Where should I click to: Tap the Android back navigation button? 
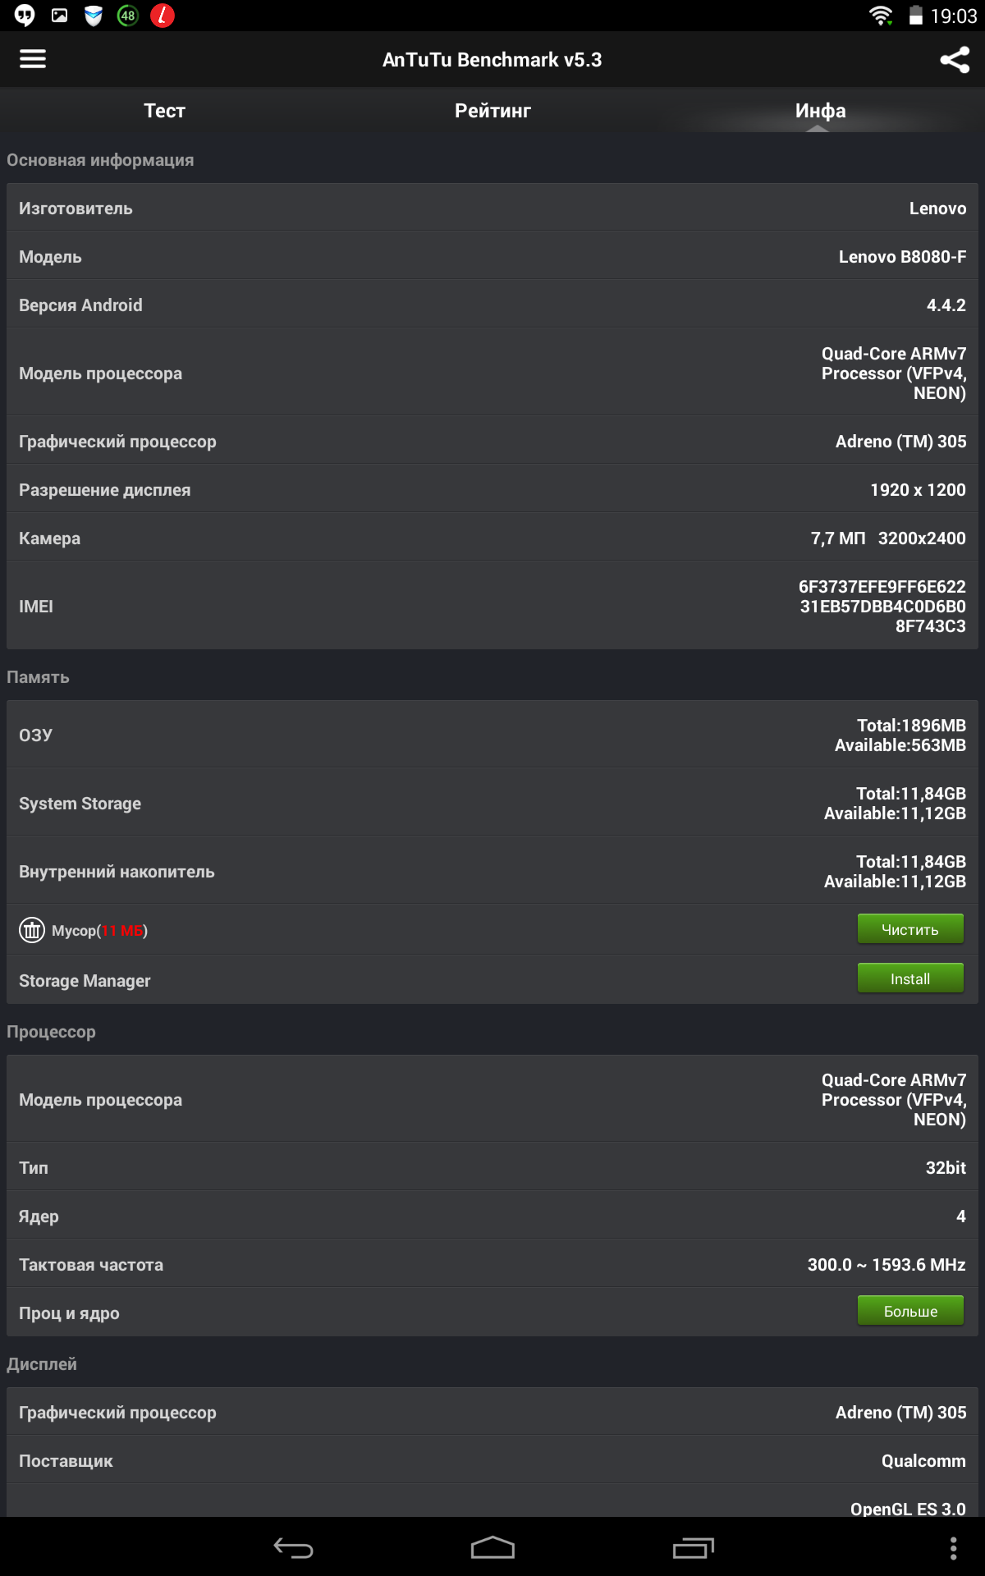coord(293,1548)
